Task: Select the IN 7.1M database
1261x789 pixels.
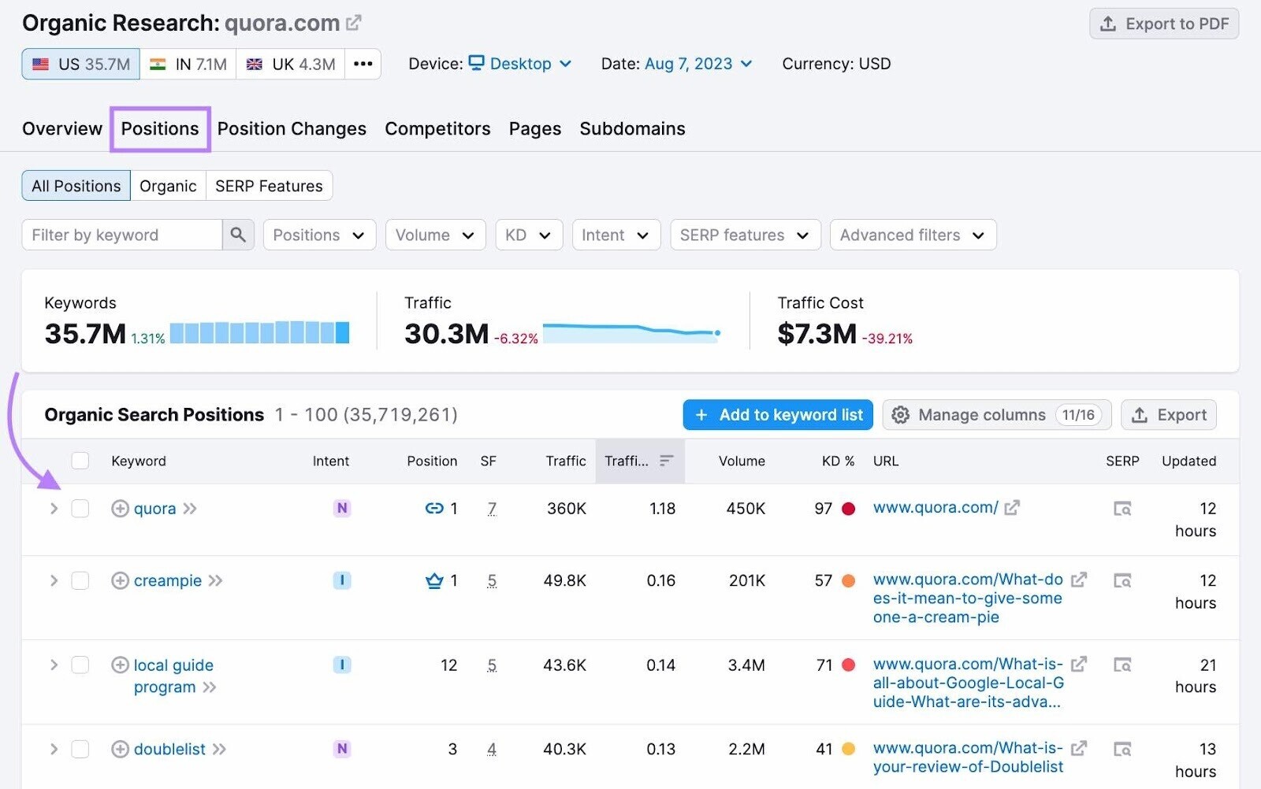Action: click(x=188, y=64)
